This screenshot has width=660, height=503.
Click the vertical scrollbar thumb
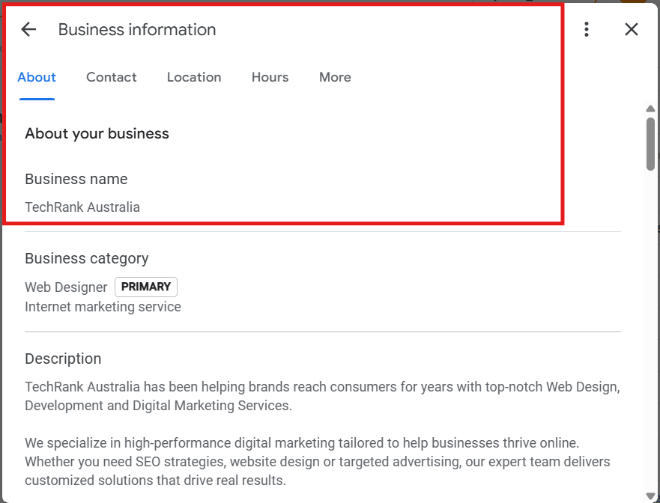coord(650,144)
